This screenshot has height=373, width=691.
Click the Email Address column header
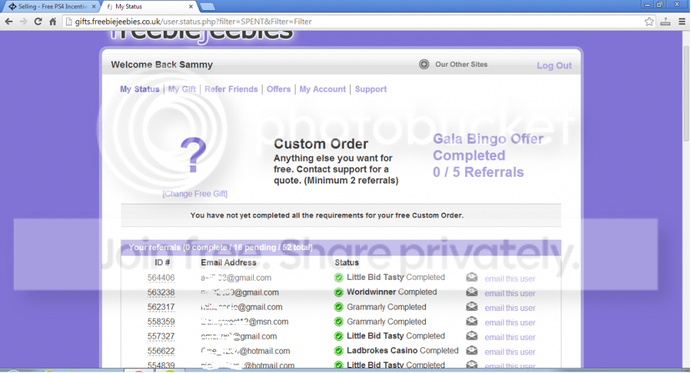coord(228,262)
